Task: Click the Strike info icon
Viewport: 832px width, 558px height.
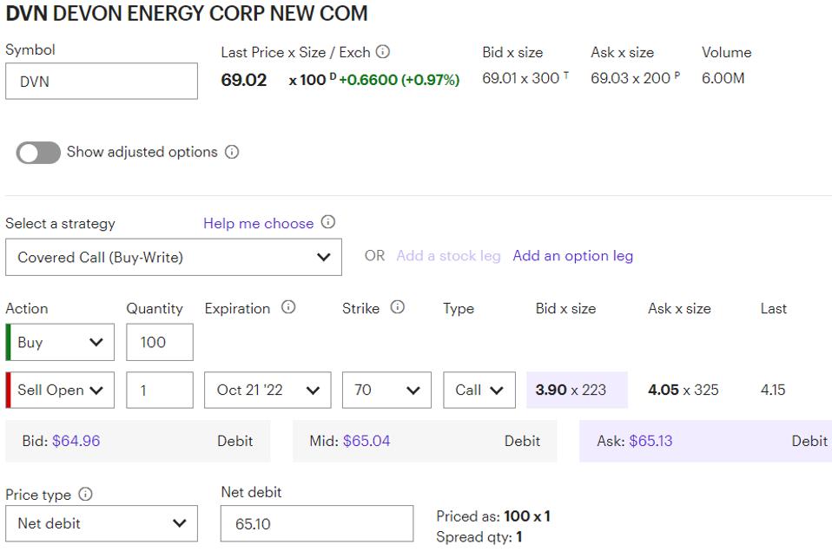Action: coord(398,307)
